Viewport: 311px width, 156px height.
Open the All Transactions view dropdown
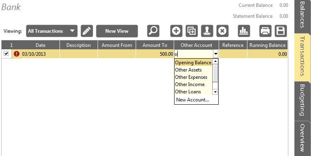(x=52, y=31)
